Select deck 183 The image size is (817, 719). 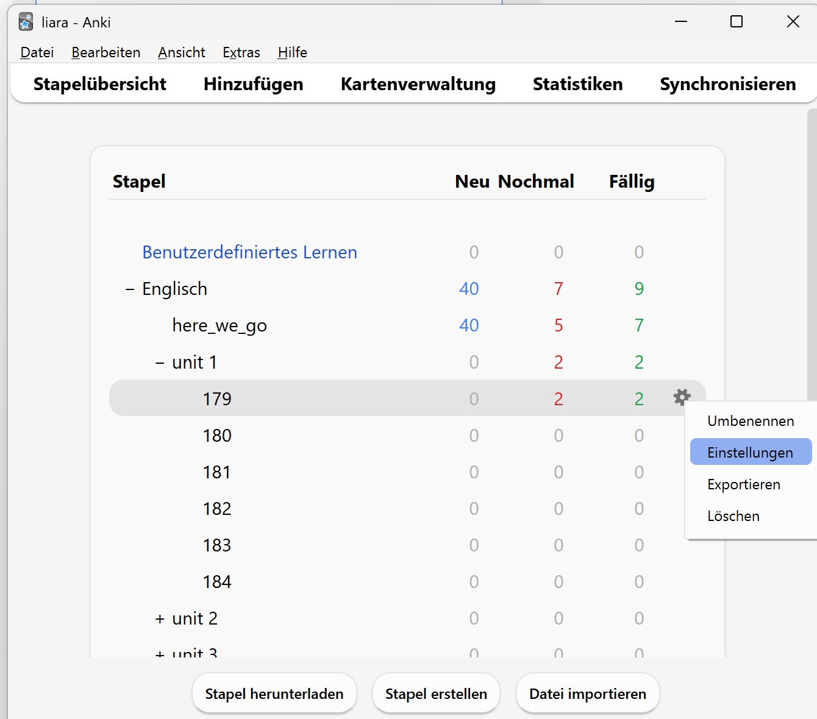217,545
